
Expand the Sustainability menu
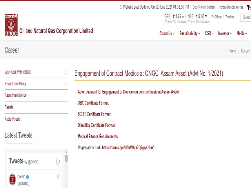190,33
